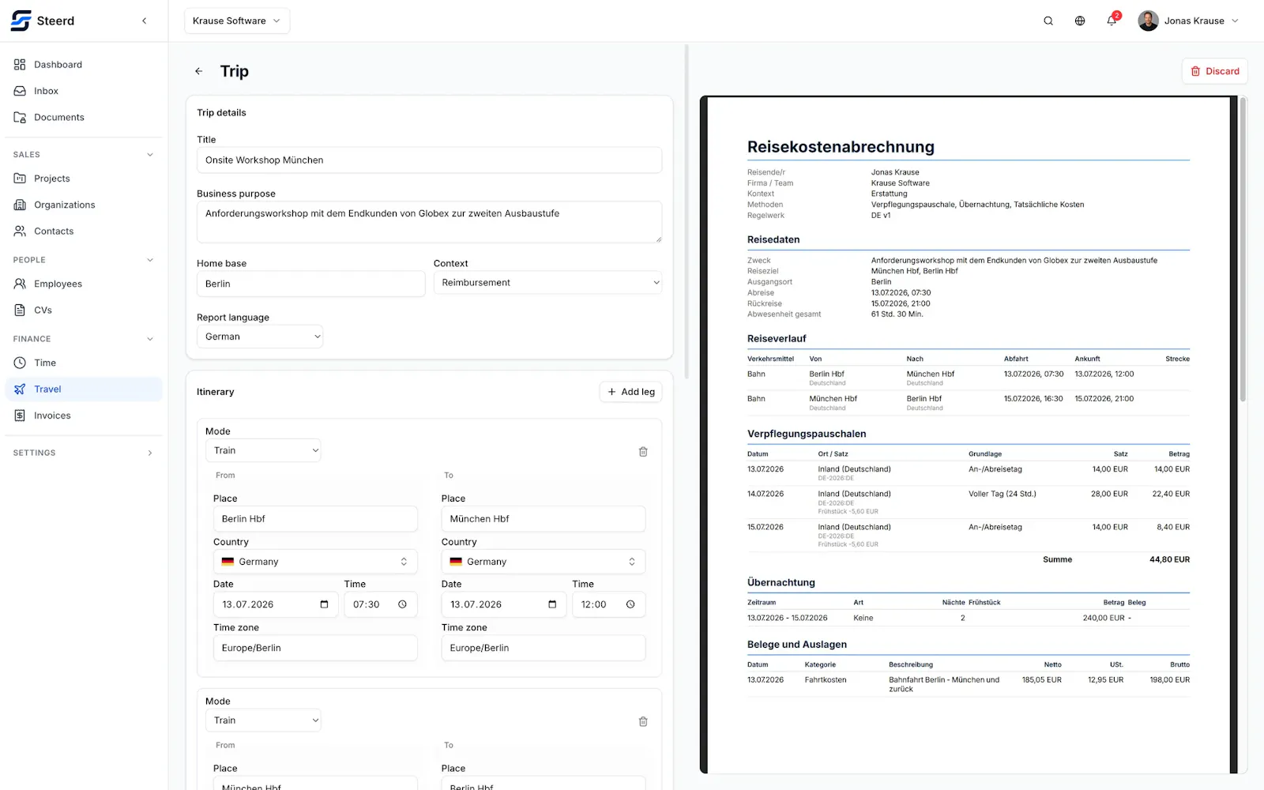
Task: Click the report preview scrollbar
Action: click(x=1243, y=250)
